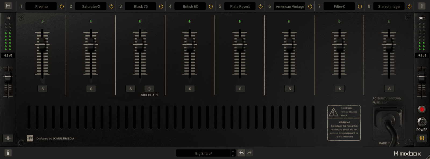
Task: Click the slot number 1 label
Action: [x=21, y=6]
